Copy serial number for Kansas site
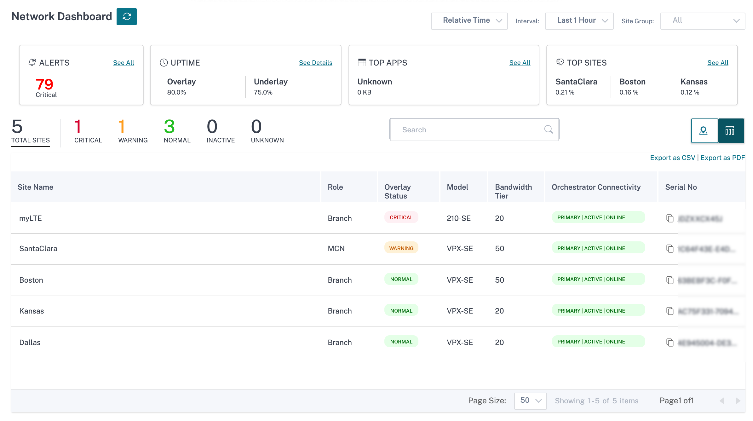The height and width of the screenshot is (421, 753). [x=670, y=311]
